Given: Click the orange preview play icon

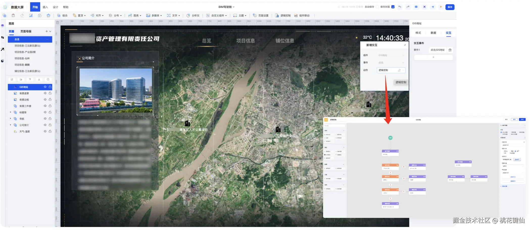Looking at the screenshot, I should [441, 7].
